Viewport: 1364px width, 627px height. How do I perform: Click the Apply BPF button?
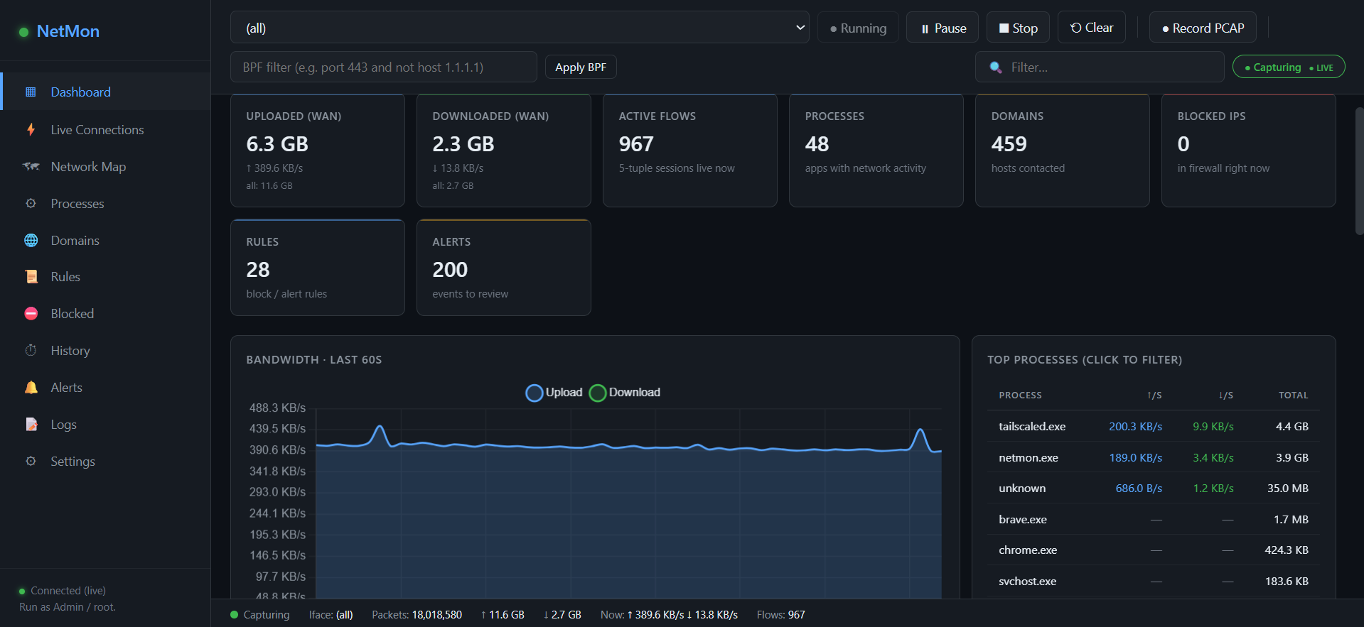[581, 67]
